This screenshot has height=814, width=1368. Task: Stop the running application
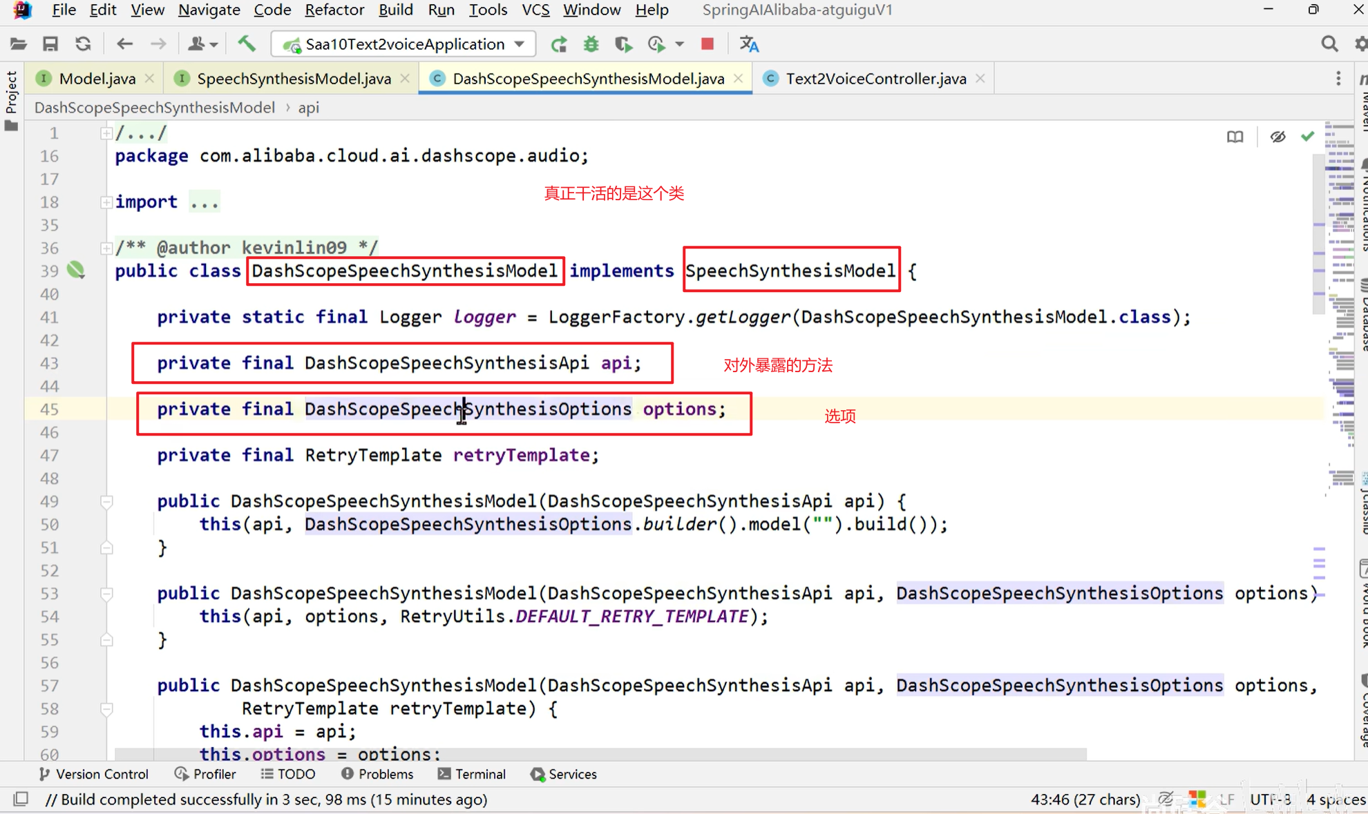click(x=707, y=44)
